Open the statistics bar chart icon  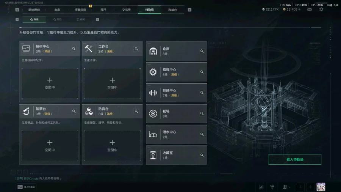coord(261,187)
